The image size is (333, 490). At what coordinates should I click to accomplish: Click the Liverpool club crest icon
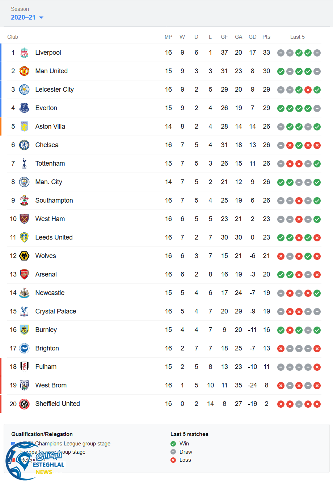click(24, 53)
